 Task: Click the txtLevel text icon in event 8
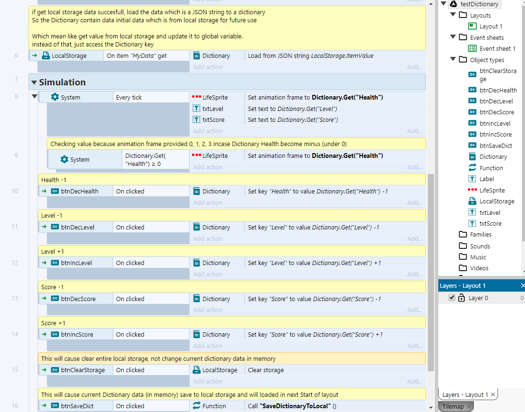click(x=197, y=109)
